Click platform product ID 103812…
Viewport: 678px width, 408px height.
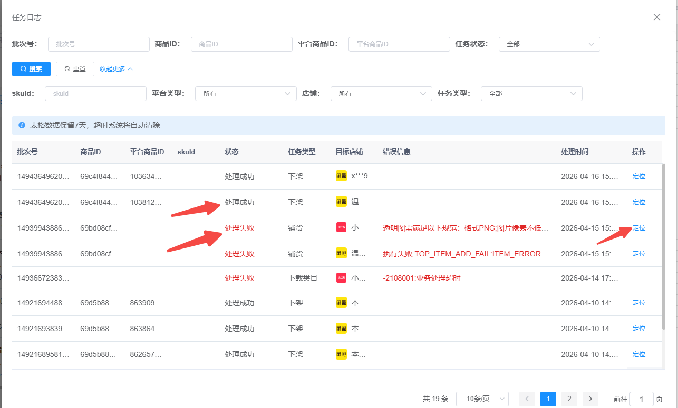click(x=146, y=202)
